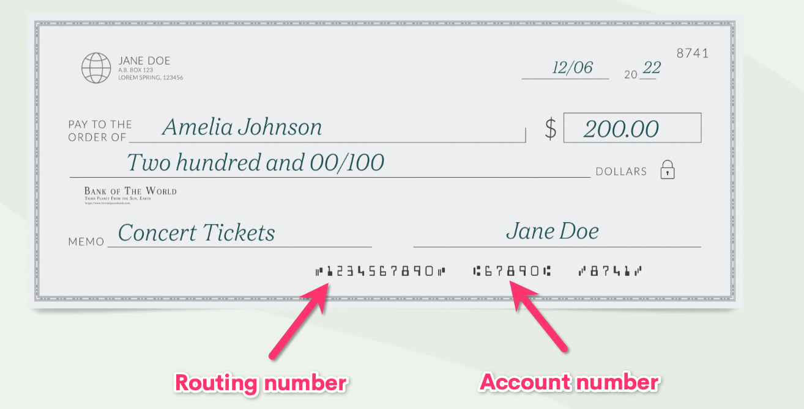The image size is (804, 409).
Task: Click the padlock security icon
Action: [668, 170]
